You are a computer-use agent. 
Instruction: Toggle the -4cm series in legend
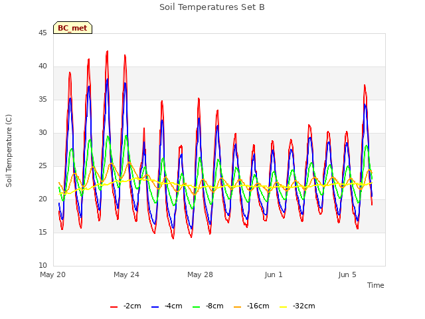coord(167,306)
